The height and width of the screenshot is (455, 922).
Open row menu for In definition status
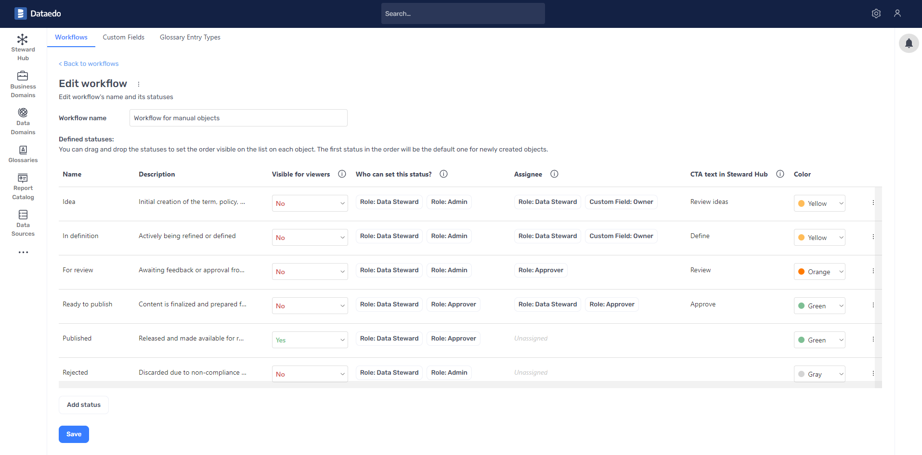(873, 237)
